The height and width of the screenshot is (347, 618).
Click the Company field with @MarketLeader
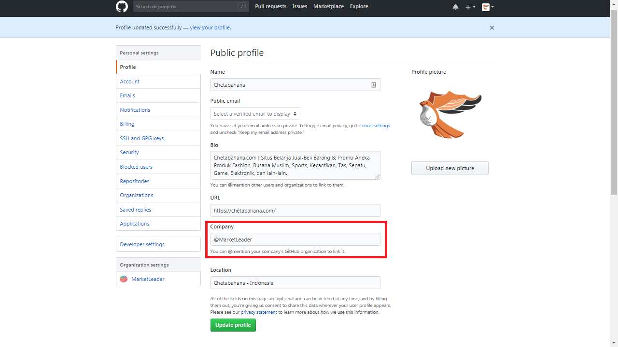point(295,240)
